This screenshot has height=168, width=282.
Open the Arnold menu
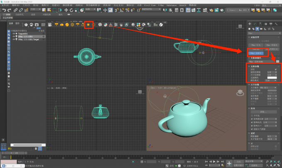pos(183,5)
